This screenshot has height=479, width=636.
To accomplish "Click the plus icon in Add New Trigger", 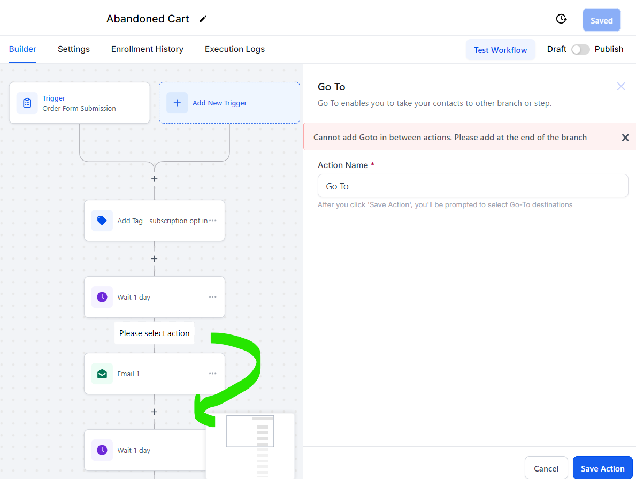I will pos(177,103).
